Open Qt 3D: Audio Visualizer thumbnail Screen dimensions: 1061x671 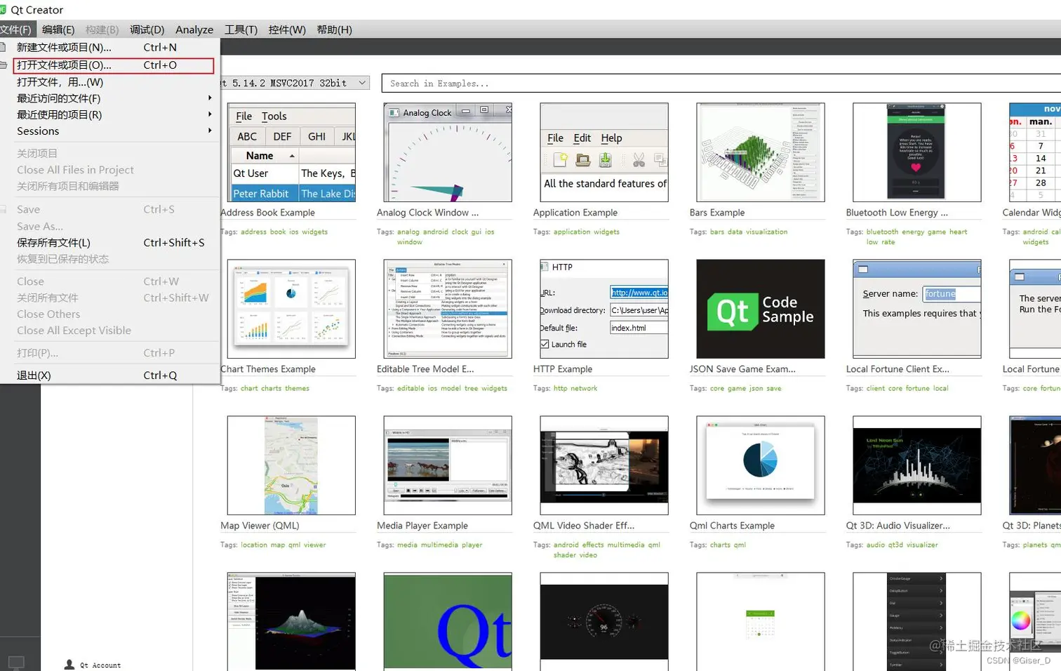(x=917, y=465)
